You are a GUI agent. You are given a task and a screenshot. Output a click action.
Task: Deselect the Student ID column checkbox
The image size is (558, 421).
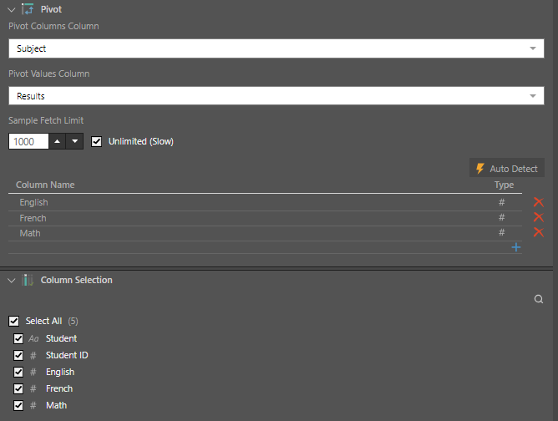click(x=18, y=355)
